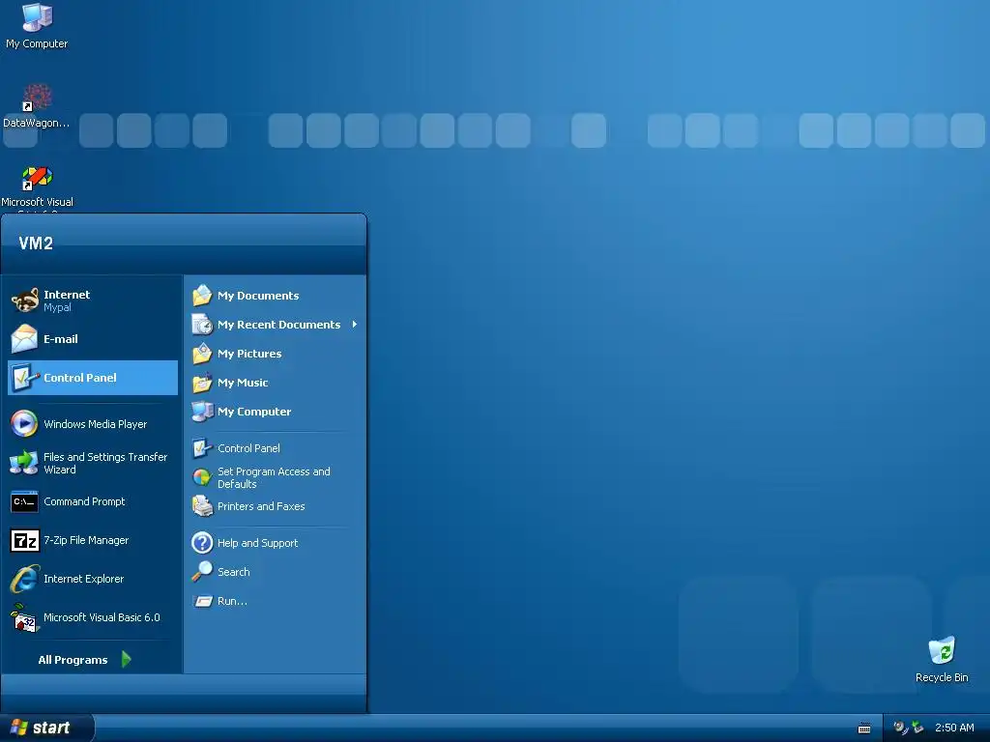Open the Recycle Bin on desktop

942,660
